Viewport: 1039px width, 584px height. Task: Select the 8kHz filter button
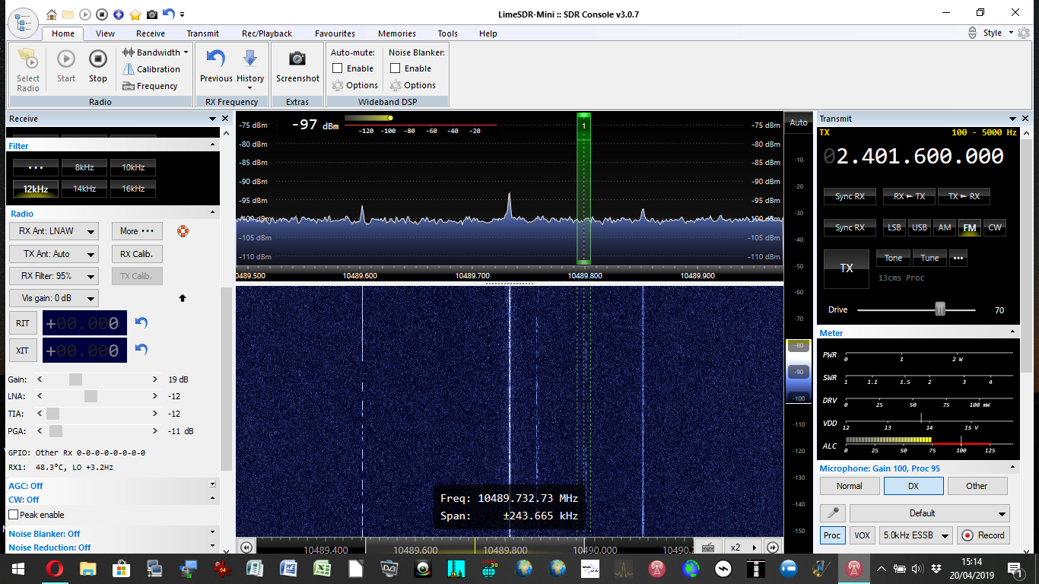point(84,167)
